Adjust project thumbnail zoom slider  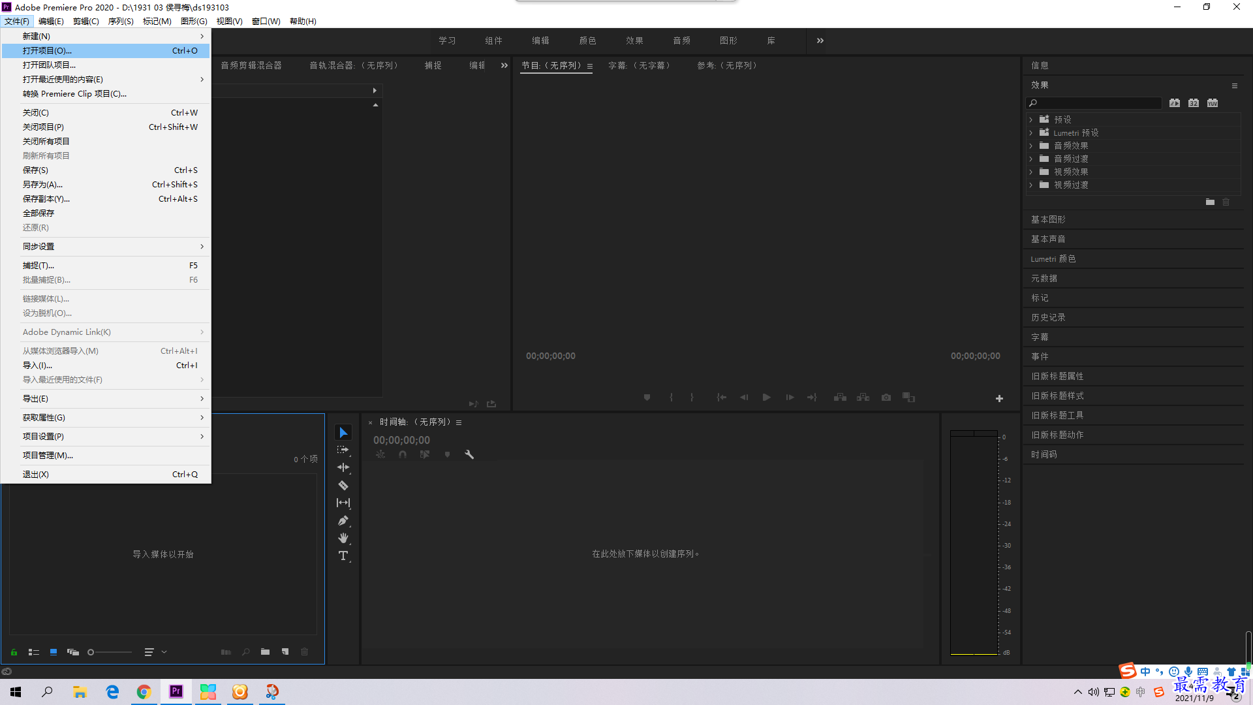(x=110, y=651)
